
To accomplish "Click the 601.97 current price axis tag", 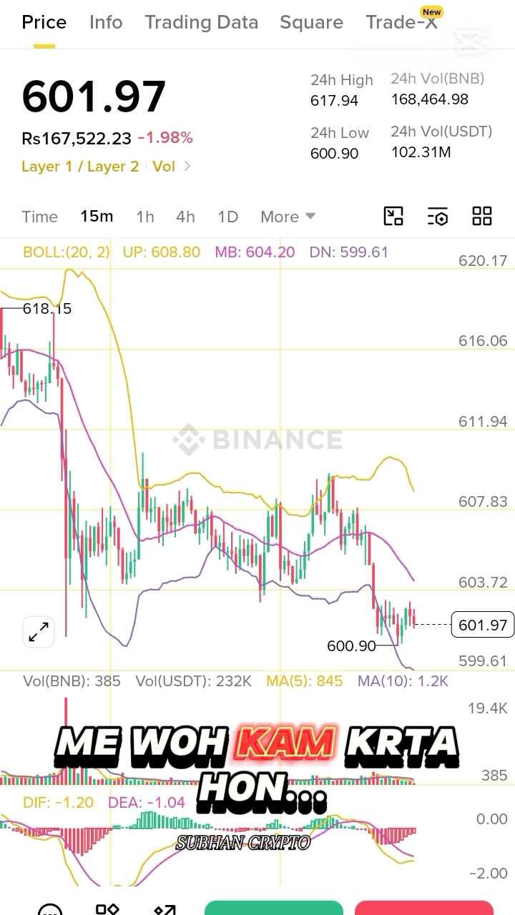I will (483, 625).
